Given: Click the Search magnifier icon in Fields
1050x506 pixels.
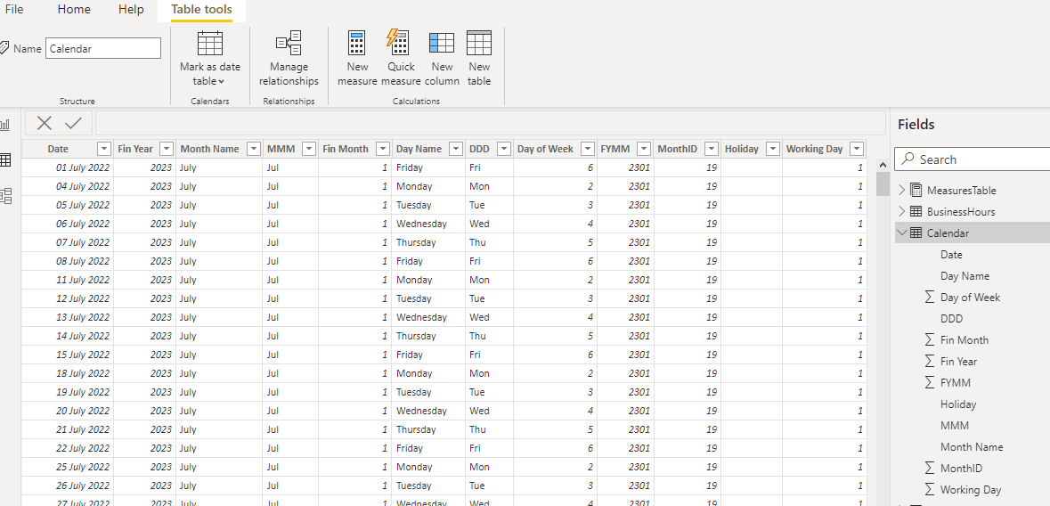Looking at the screenshot, I should point(908,159).
